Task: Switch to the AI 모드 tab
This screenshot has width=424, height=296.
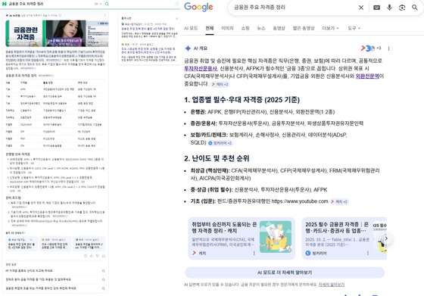Action: (x=191, y=28)
